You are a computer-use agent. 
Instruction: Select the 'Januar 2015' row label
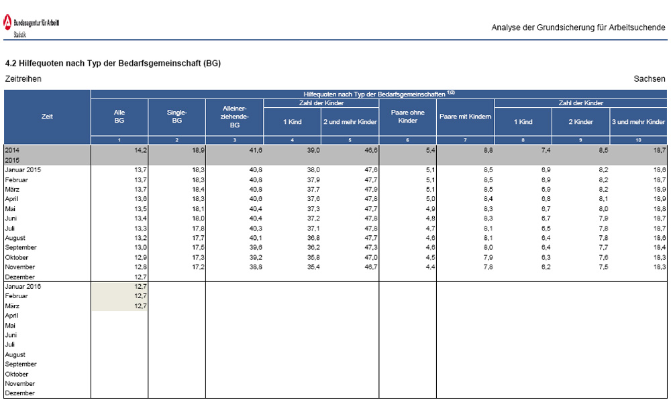(x=23, y=170)
